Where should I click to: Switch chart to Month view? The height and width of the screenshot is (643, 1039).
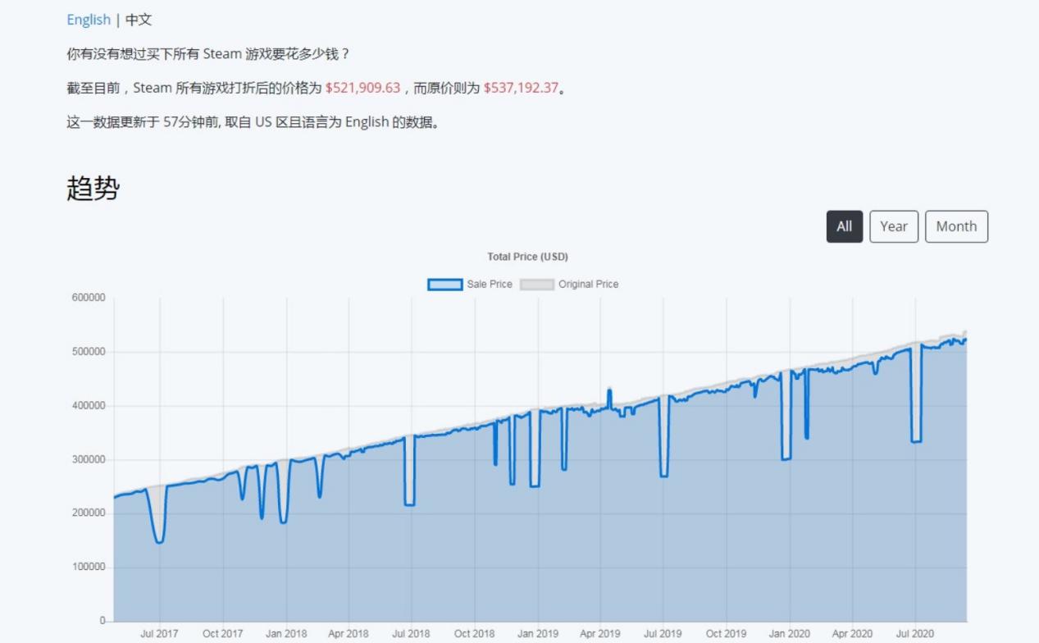coord(956,226)
